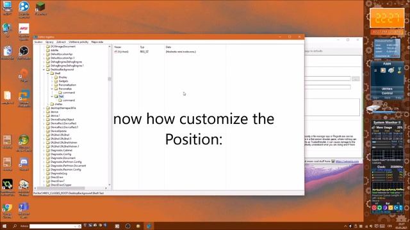This screenshot has width=410, height=230.
Task: Click the Display key folder icon
Action: (56, 77)
